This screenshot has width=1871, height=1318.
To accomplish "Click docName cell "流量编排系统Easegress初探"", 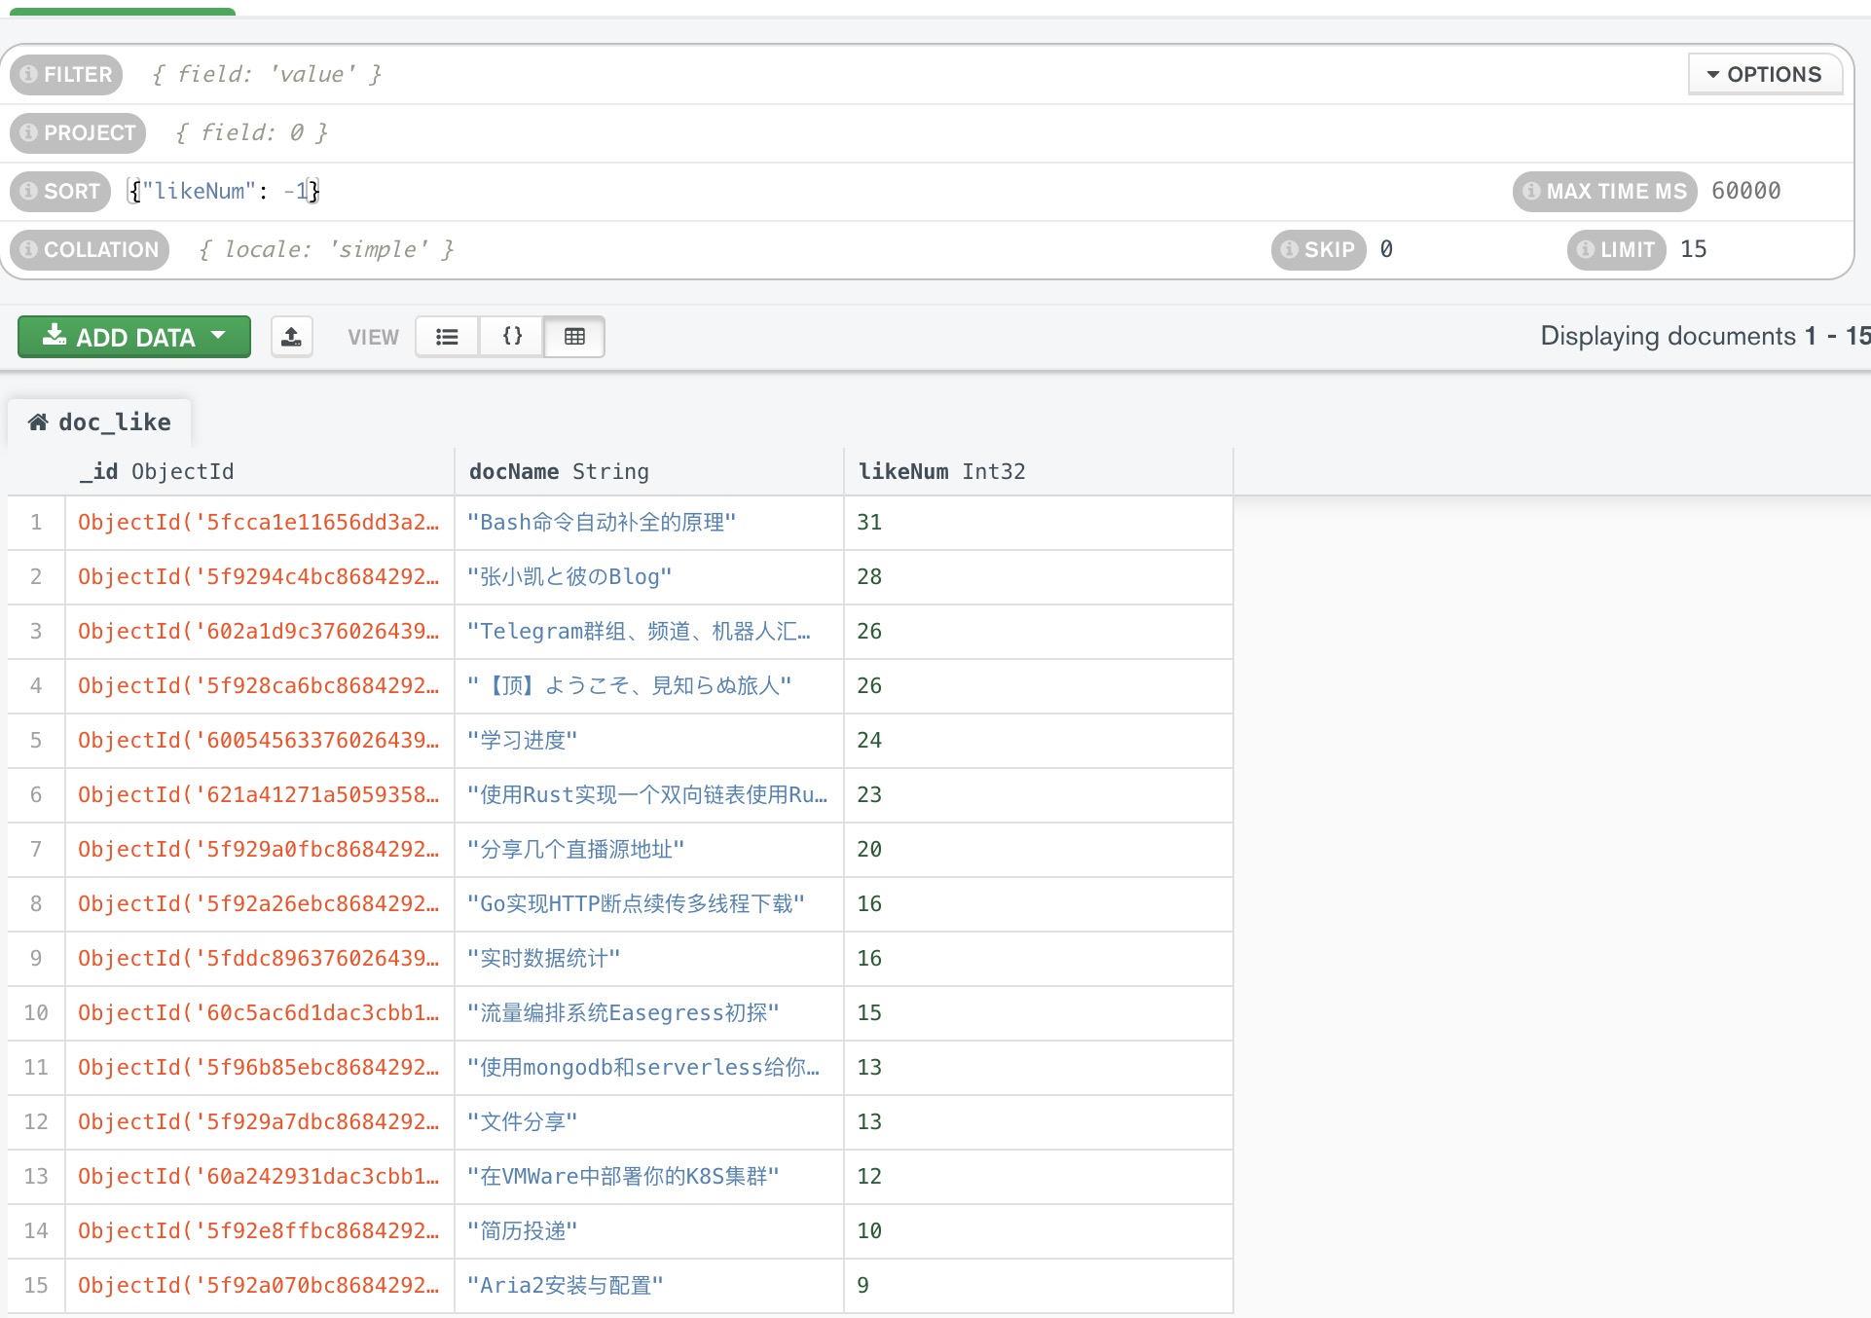I will 649,1013.
